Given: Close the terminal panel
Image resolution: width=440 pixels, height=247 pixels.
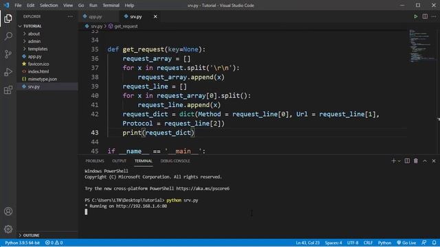Looking at the screenshot, I should click(x=434, y=161).
